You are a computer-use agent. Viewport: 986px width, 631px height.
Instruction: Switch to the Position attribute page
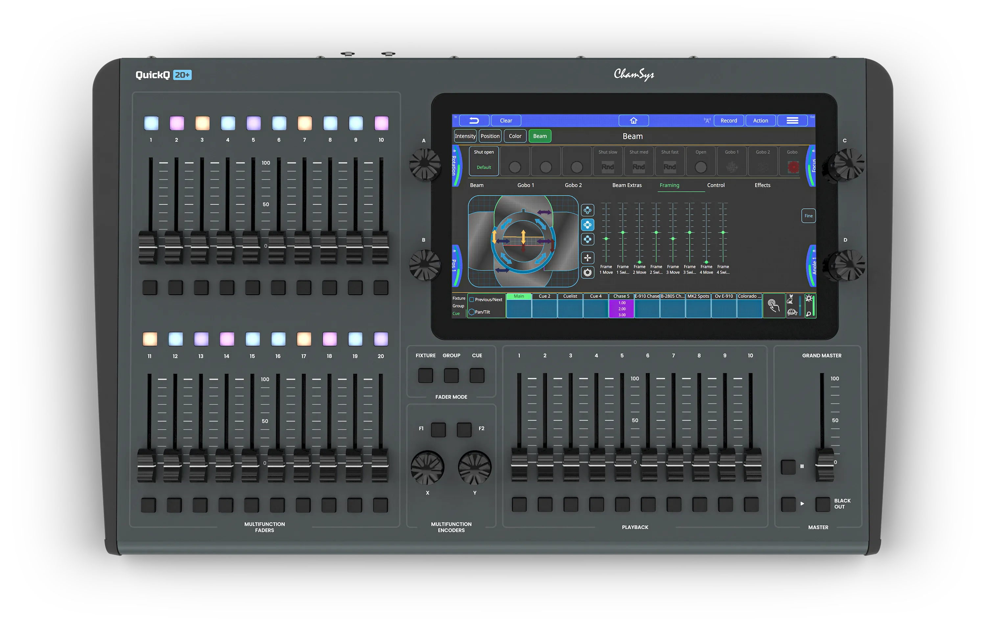pos(490,136)
